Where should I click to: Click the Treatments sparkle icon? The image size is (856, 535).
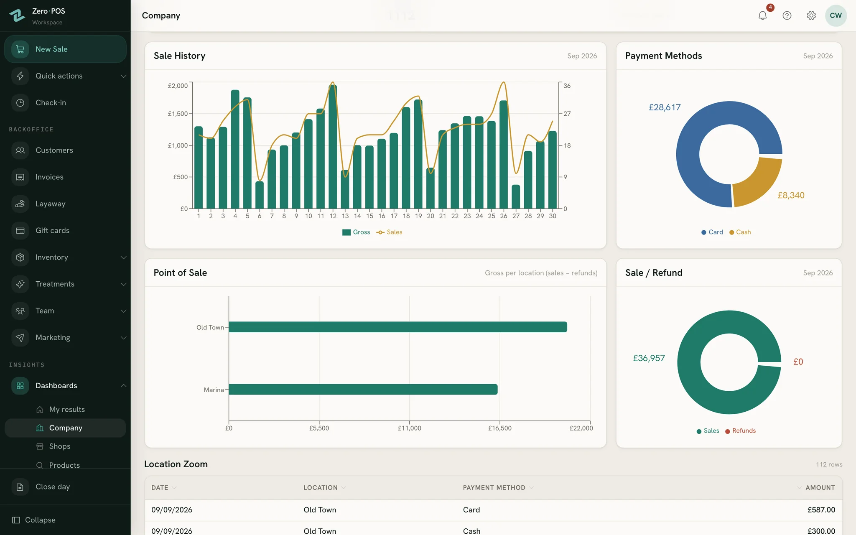(20, 284)
